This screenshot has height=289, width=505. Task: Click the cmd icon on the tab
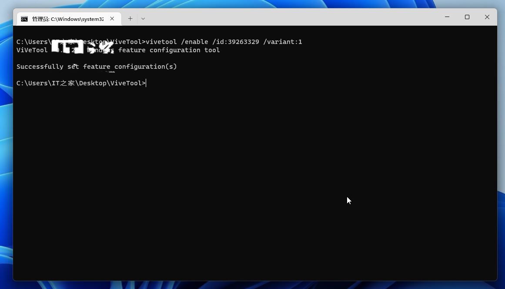[x=24, y=19]
